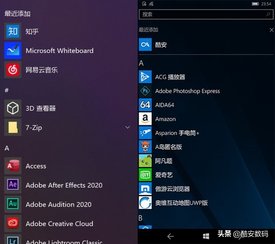
Task: Launch Microsoft Whiteboard icon
Action: [x=13, y=51]
